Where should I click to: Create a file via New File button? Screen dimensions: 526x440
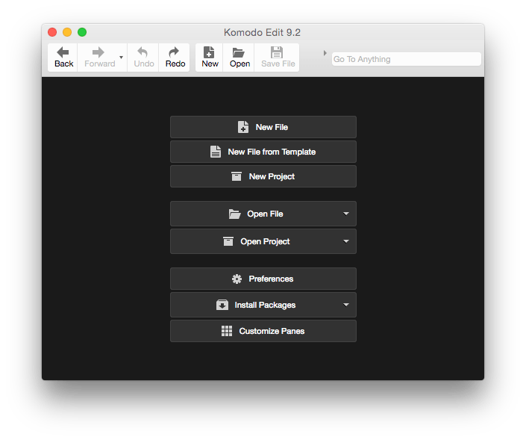[x=263, y=127]
